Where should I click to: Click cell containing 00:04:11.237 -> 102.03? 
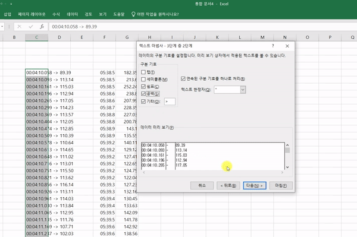(x=37, y=233)
